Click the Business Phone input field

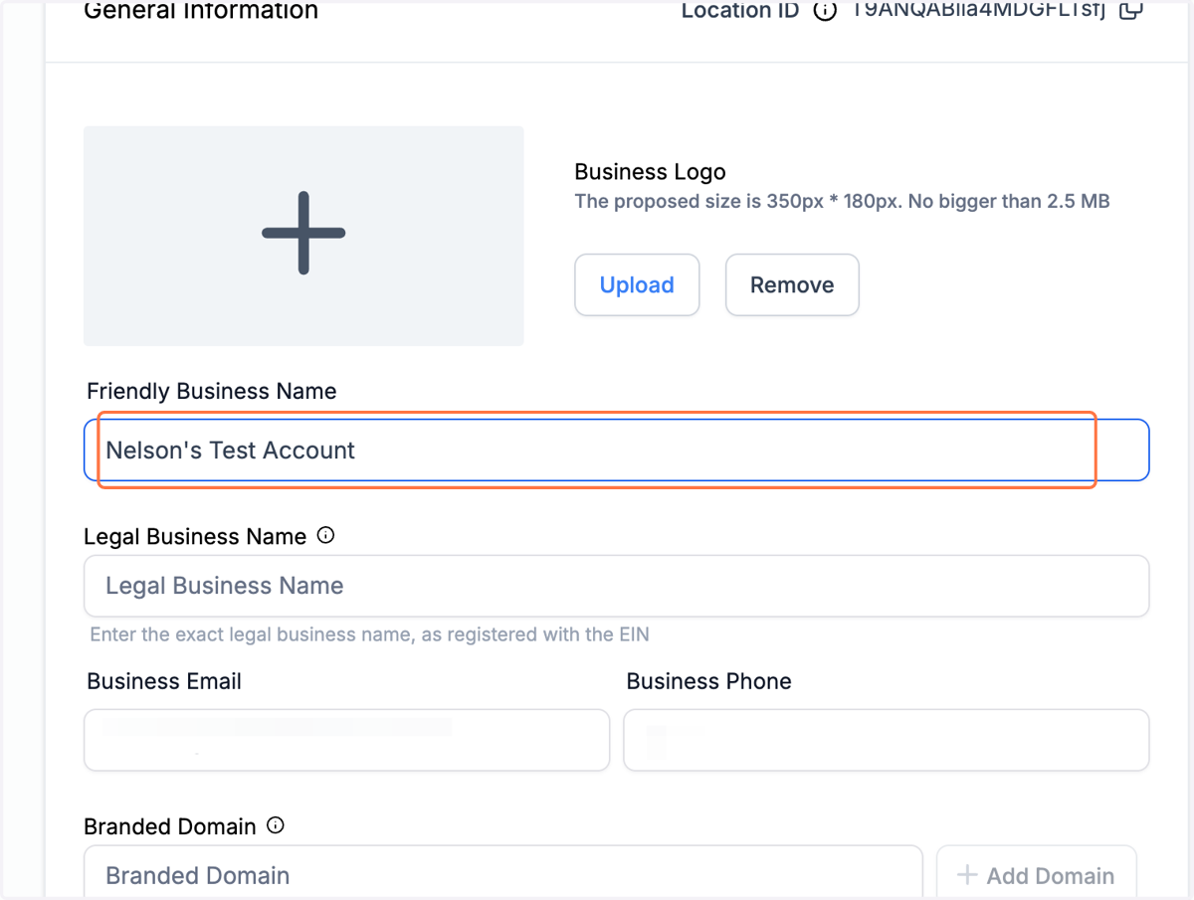tap(887, 740)
